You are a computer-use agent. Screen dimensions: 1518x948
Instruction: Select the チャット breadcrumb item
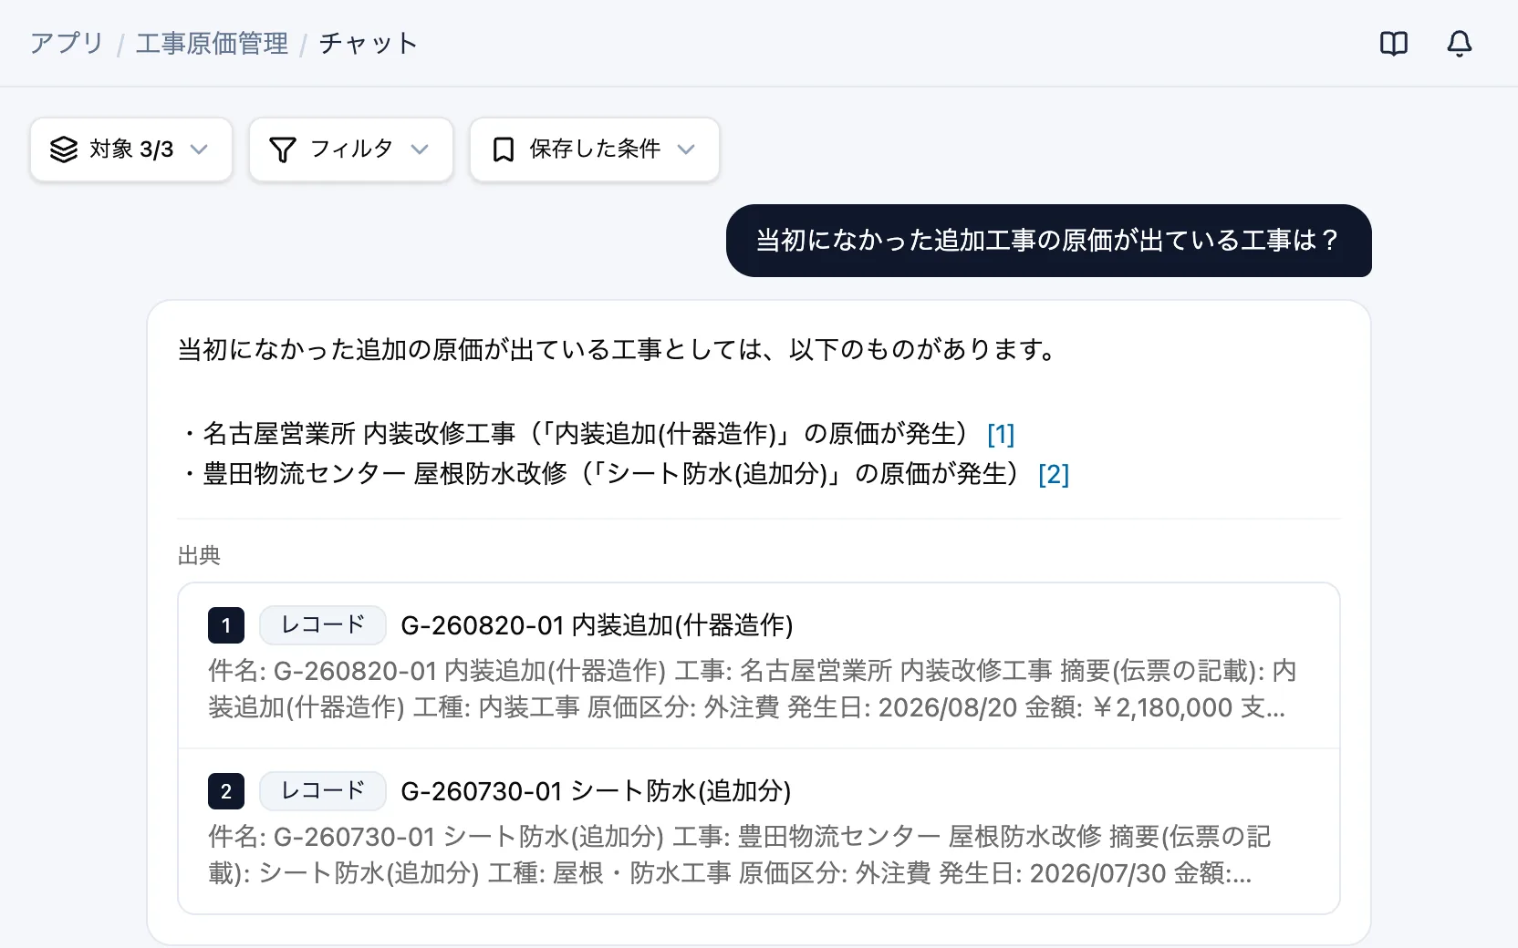point(368,44)
